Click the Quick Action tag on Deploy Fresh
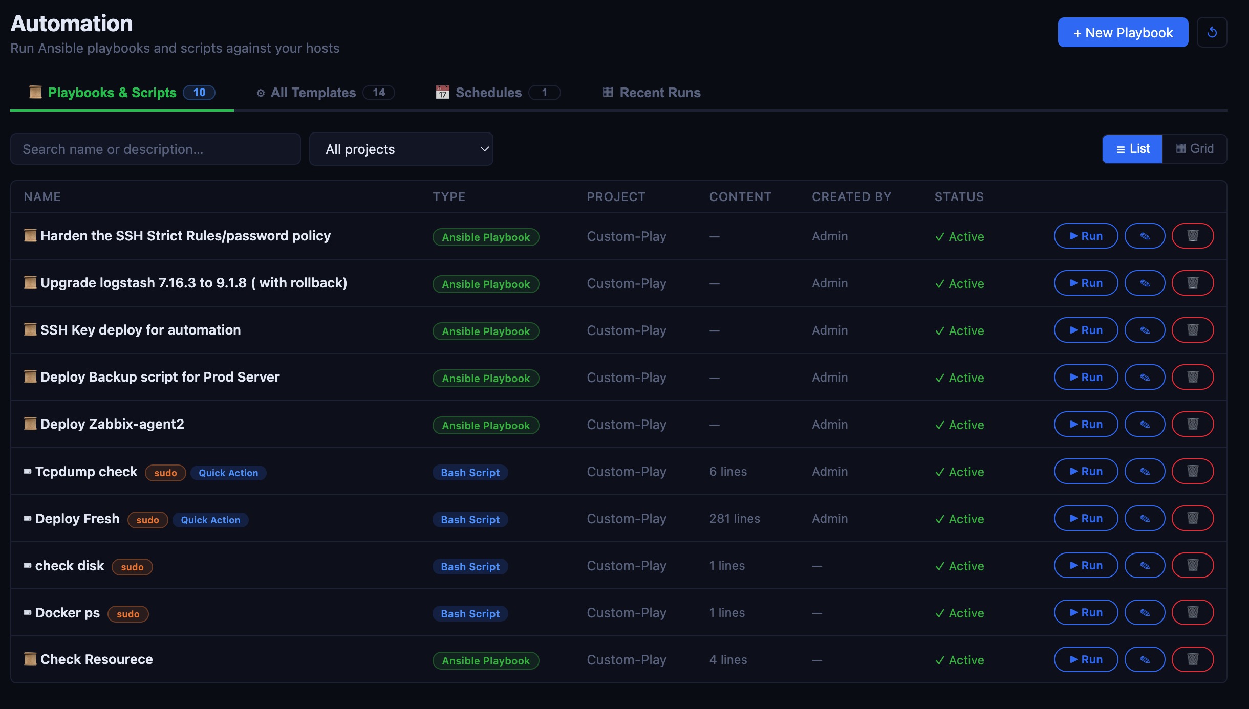 [210, 520]
